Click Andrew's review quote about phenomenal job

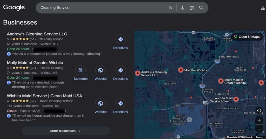(57, 54)
